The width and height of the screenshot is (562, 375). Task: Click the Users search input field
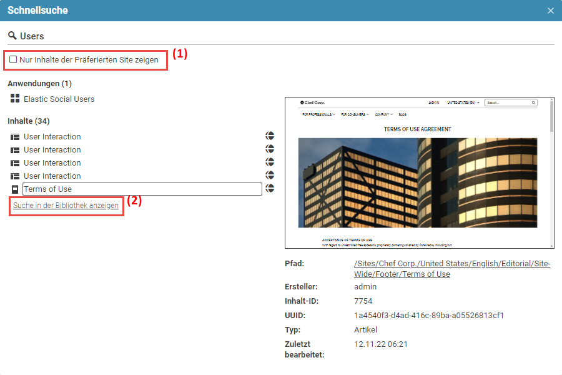coord(281,36)
